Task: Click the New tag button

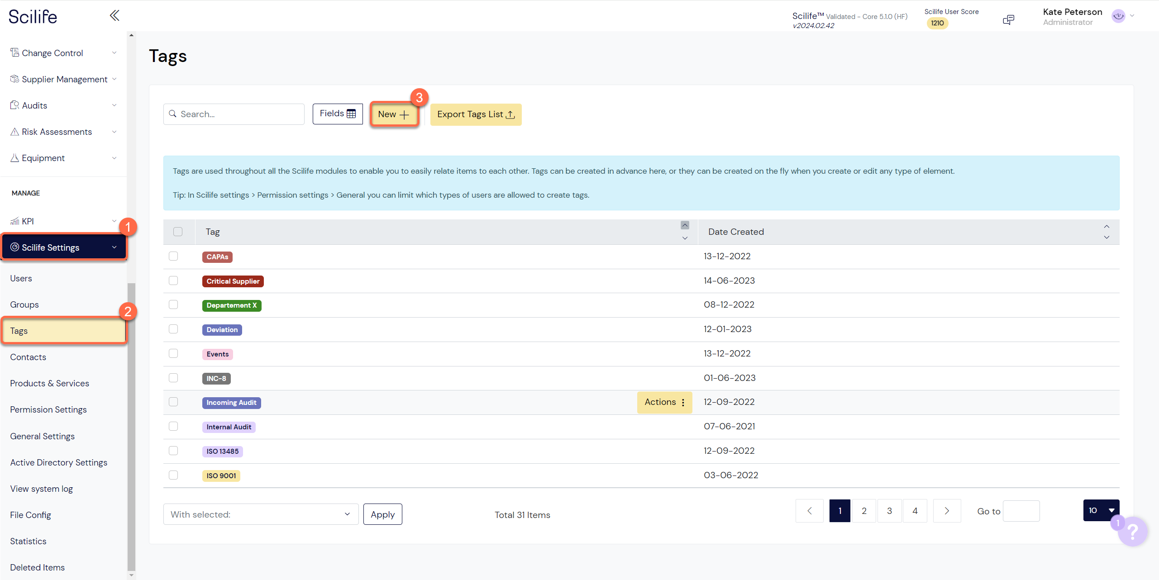Action: 394,114
